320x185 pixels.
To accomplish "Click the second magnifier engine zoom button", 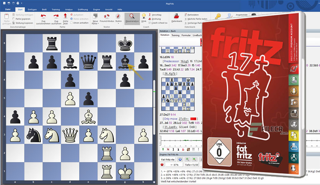I will pyautogui.click(x=194, y=159).
